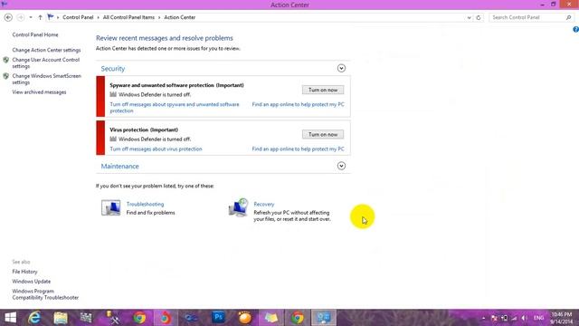Open File Explorer from the taskbar
This screenshot has height=326, width=579.
[x=61, y=318]
